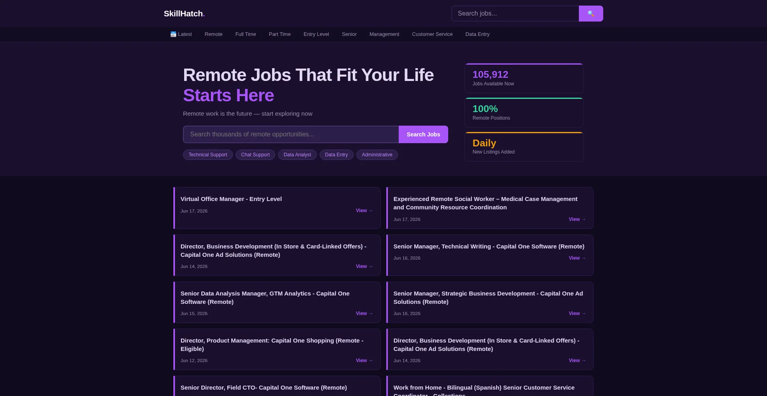
Task: View right-column Business Development job
Action: 577,361
